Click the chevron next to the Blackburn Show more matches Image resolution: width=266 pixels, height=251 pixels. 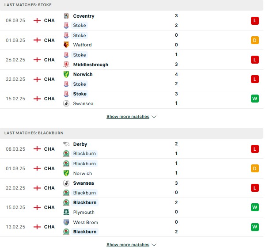pyautogui.click(x=154, y=245)
